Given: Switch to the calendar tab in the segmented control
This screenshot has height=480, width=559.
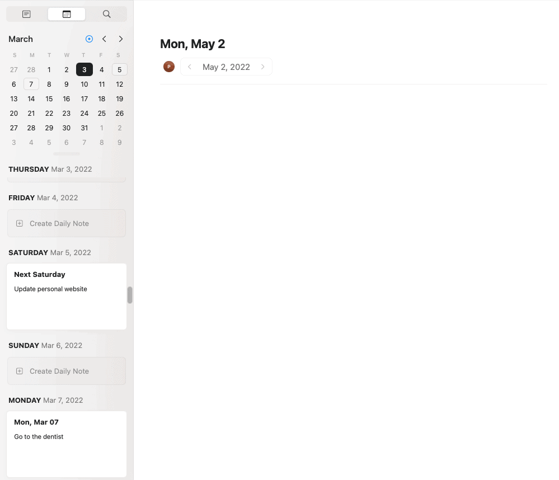Looking at the screenshot, I should coord(67,14).
